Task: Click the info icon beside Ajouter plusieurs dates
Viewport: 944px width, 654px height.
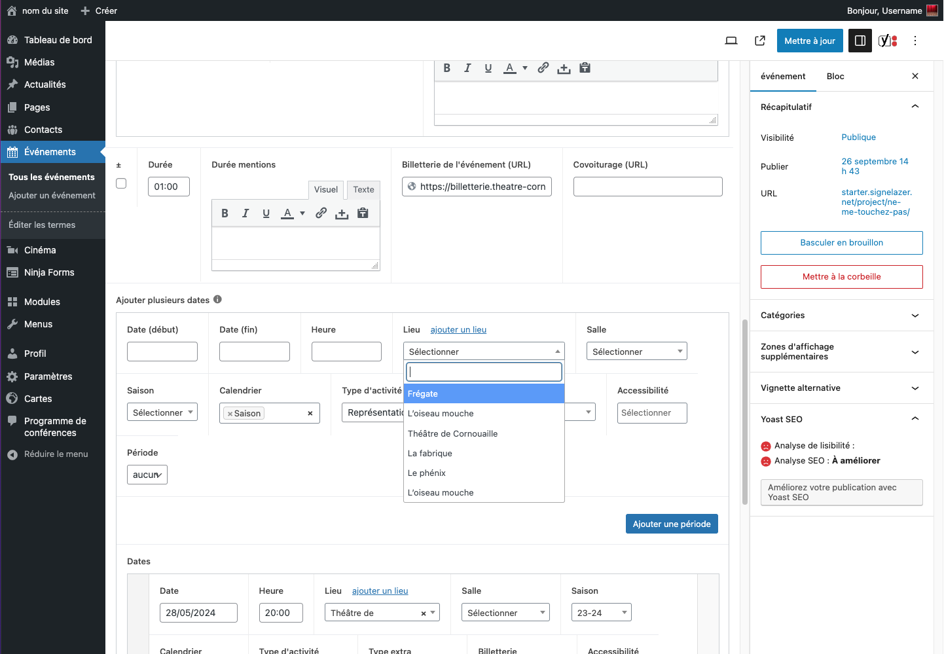Action: (217, 300)
